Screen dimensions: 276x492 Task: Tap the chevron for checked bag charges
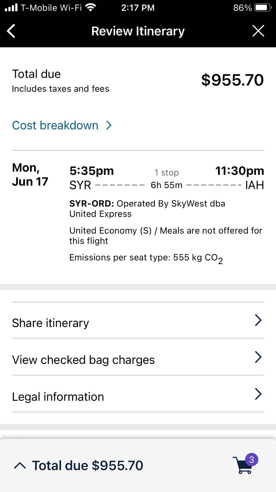pos(258,357)
